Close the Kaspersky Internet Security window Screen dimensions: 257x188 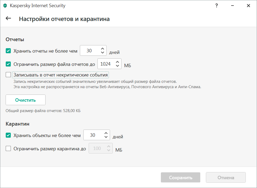(x=248, y=6)
